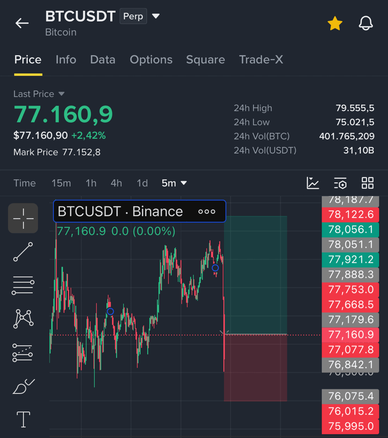The image size is (388, 438).
Task: Open the chart layout grid icon
Action: [x=367, y=183]
